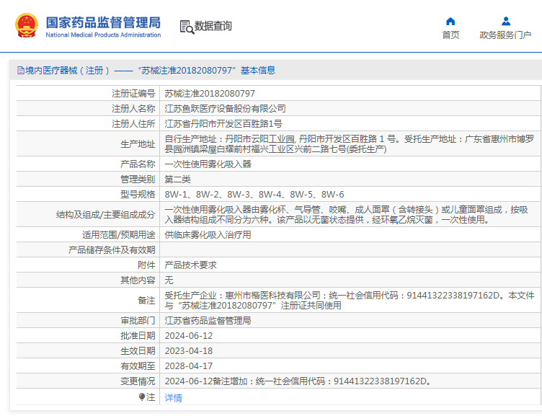Screen dimensions: 542x416
Task: Select registration number 苏械注准20182080797 value
Action: pyautogui.click(x=210, y=94)
